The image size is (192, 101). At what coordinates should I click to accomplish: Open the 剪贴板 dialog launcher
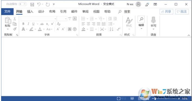coord(17,35)
